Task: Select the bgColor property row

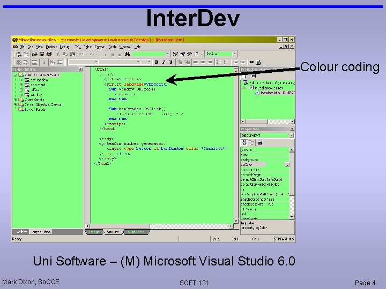Action: pos(265,165)
